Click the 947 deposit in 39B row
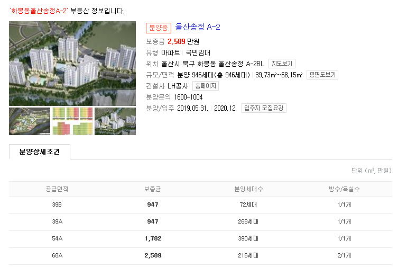 pyautogui.click(x=153, y=205)
